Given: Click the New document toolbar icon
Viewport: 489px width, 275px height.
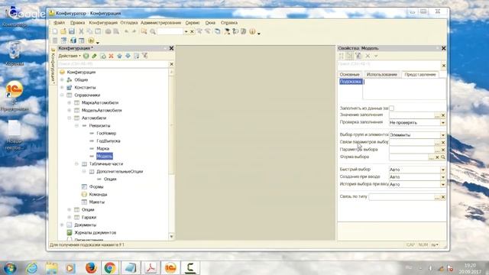Looking at the screenshot, I should tap(55, 31).
